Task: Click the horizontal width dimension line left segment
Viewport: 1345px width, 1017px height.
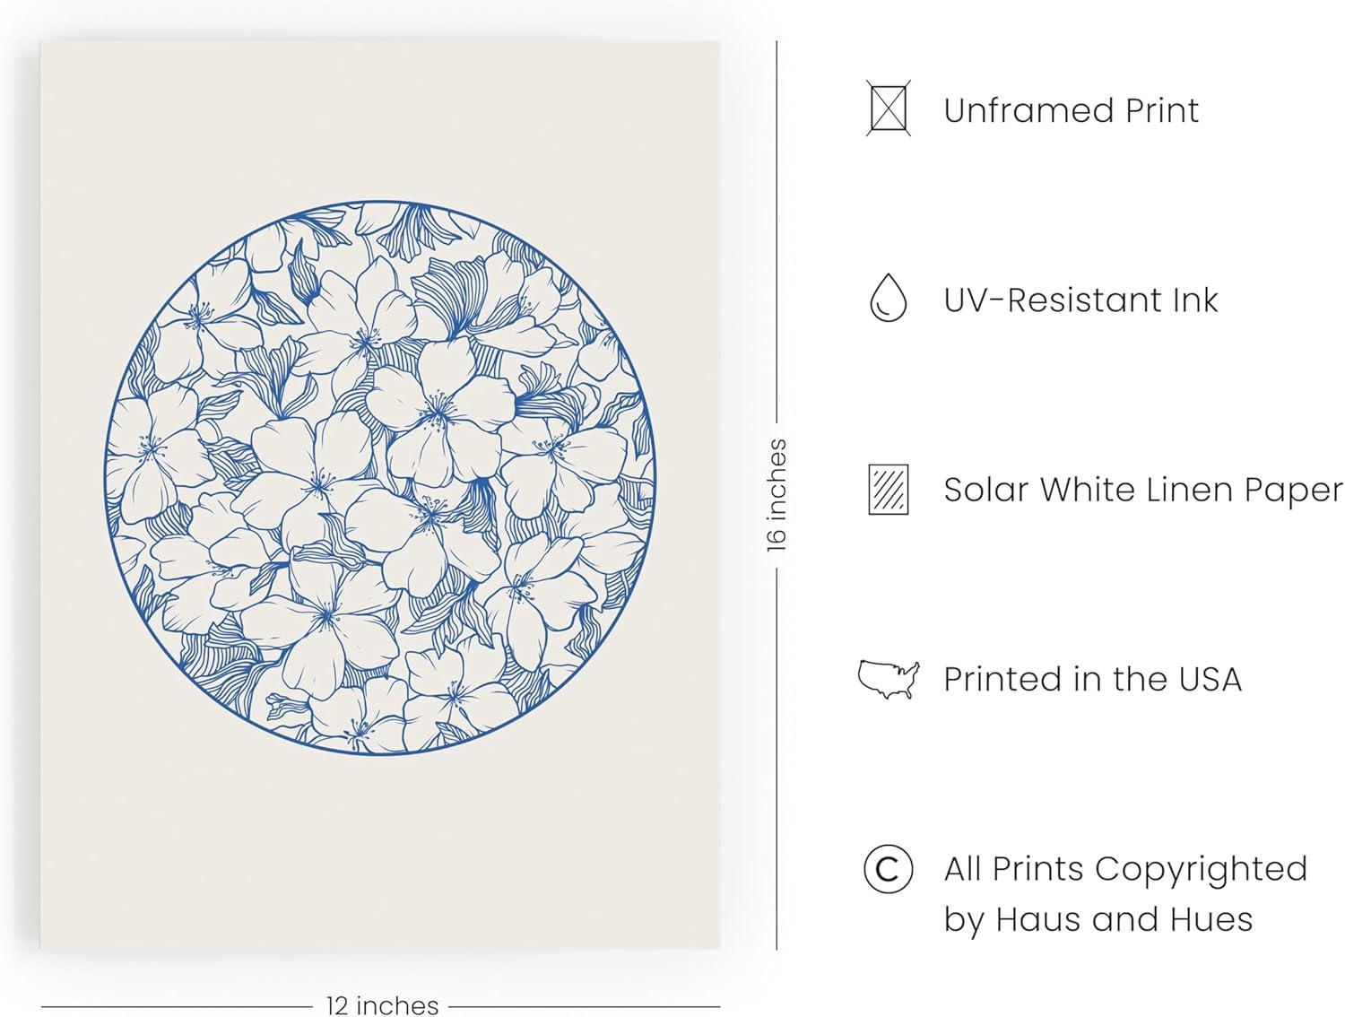Action: tap(179, 1006)
